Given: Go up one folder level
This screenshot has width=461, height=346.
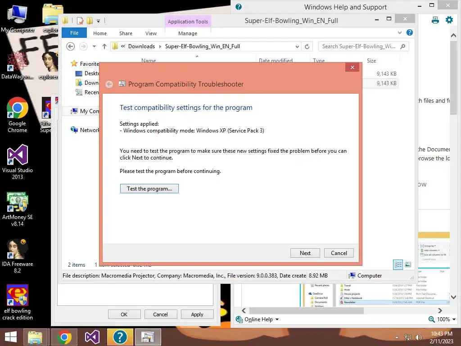Looking at the screenshot, I should coord(104,46).
